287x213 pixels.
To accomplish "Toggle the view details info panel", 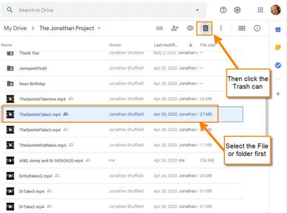I will click(x=257, y=28).
